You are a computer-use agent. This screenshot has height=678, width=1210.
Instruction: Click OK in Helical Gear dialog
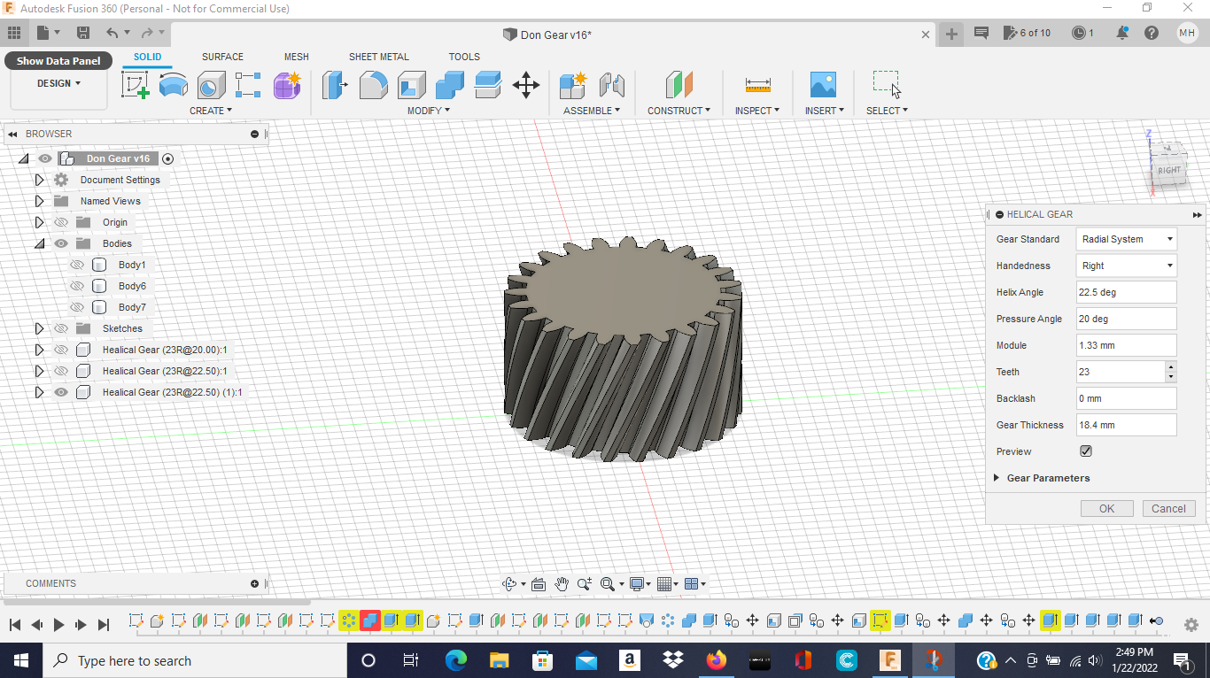(x=1106, y=509)
